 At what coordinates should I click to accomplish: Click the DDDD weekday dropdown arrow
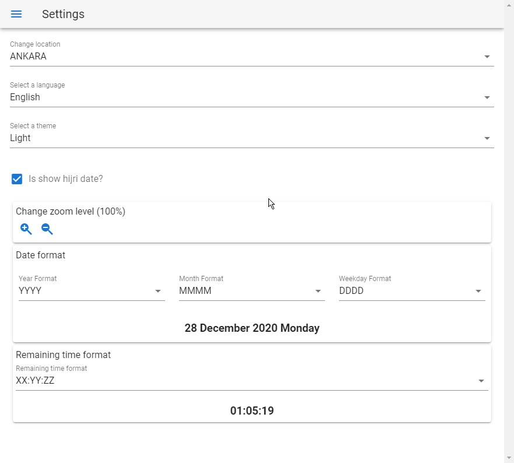pos(478,292)
